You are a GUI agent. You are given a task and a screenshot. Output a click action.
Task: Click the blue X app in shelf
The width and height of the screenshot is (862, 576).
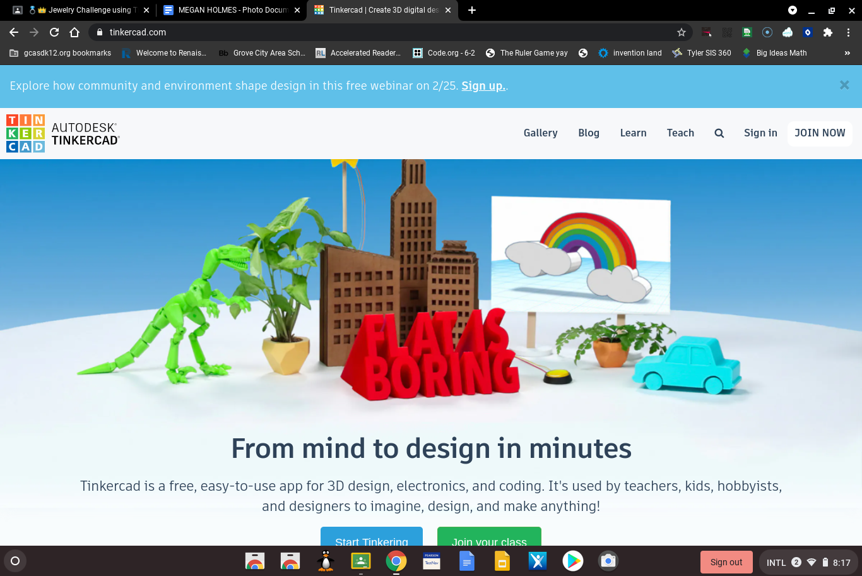coord(538,561)
